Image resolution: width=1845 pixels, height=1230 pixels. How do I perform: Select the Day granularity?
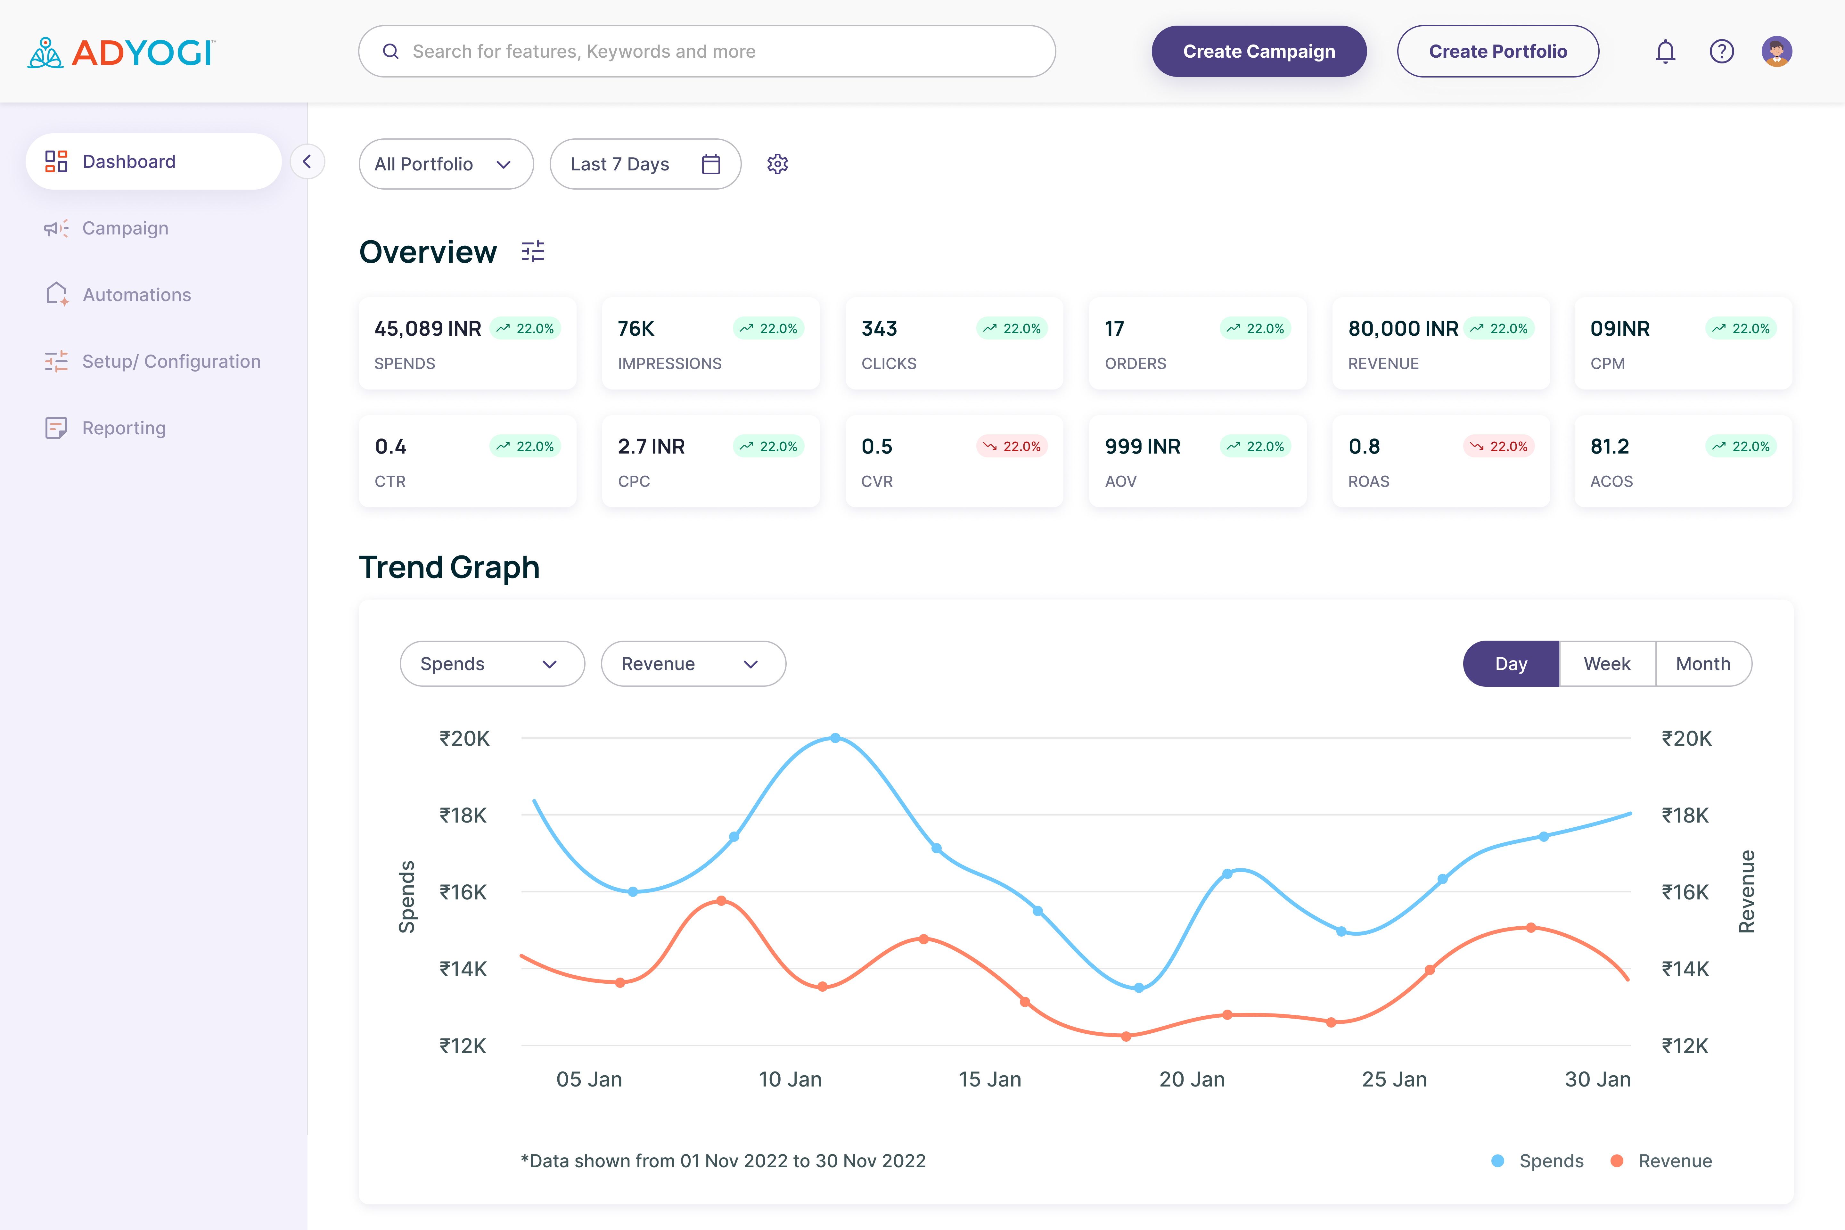tap(1511, 664)
